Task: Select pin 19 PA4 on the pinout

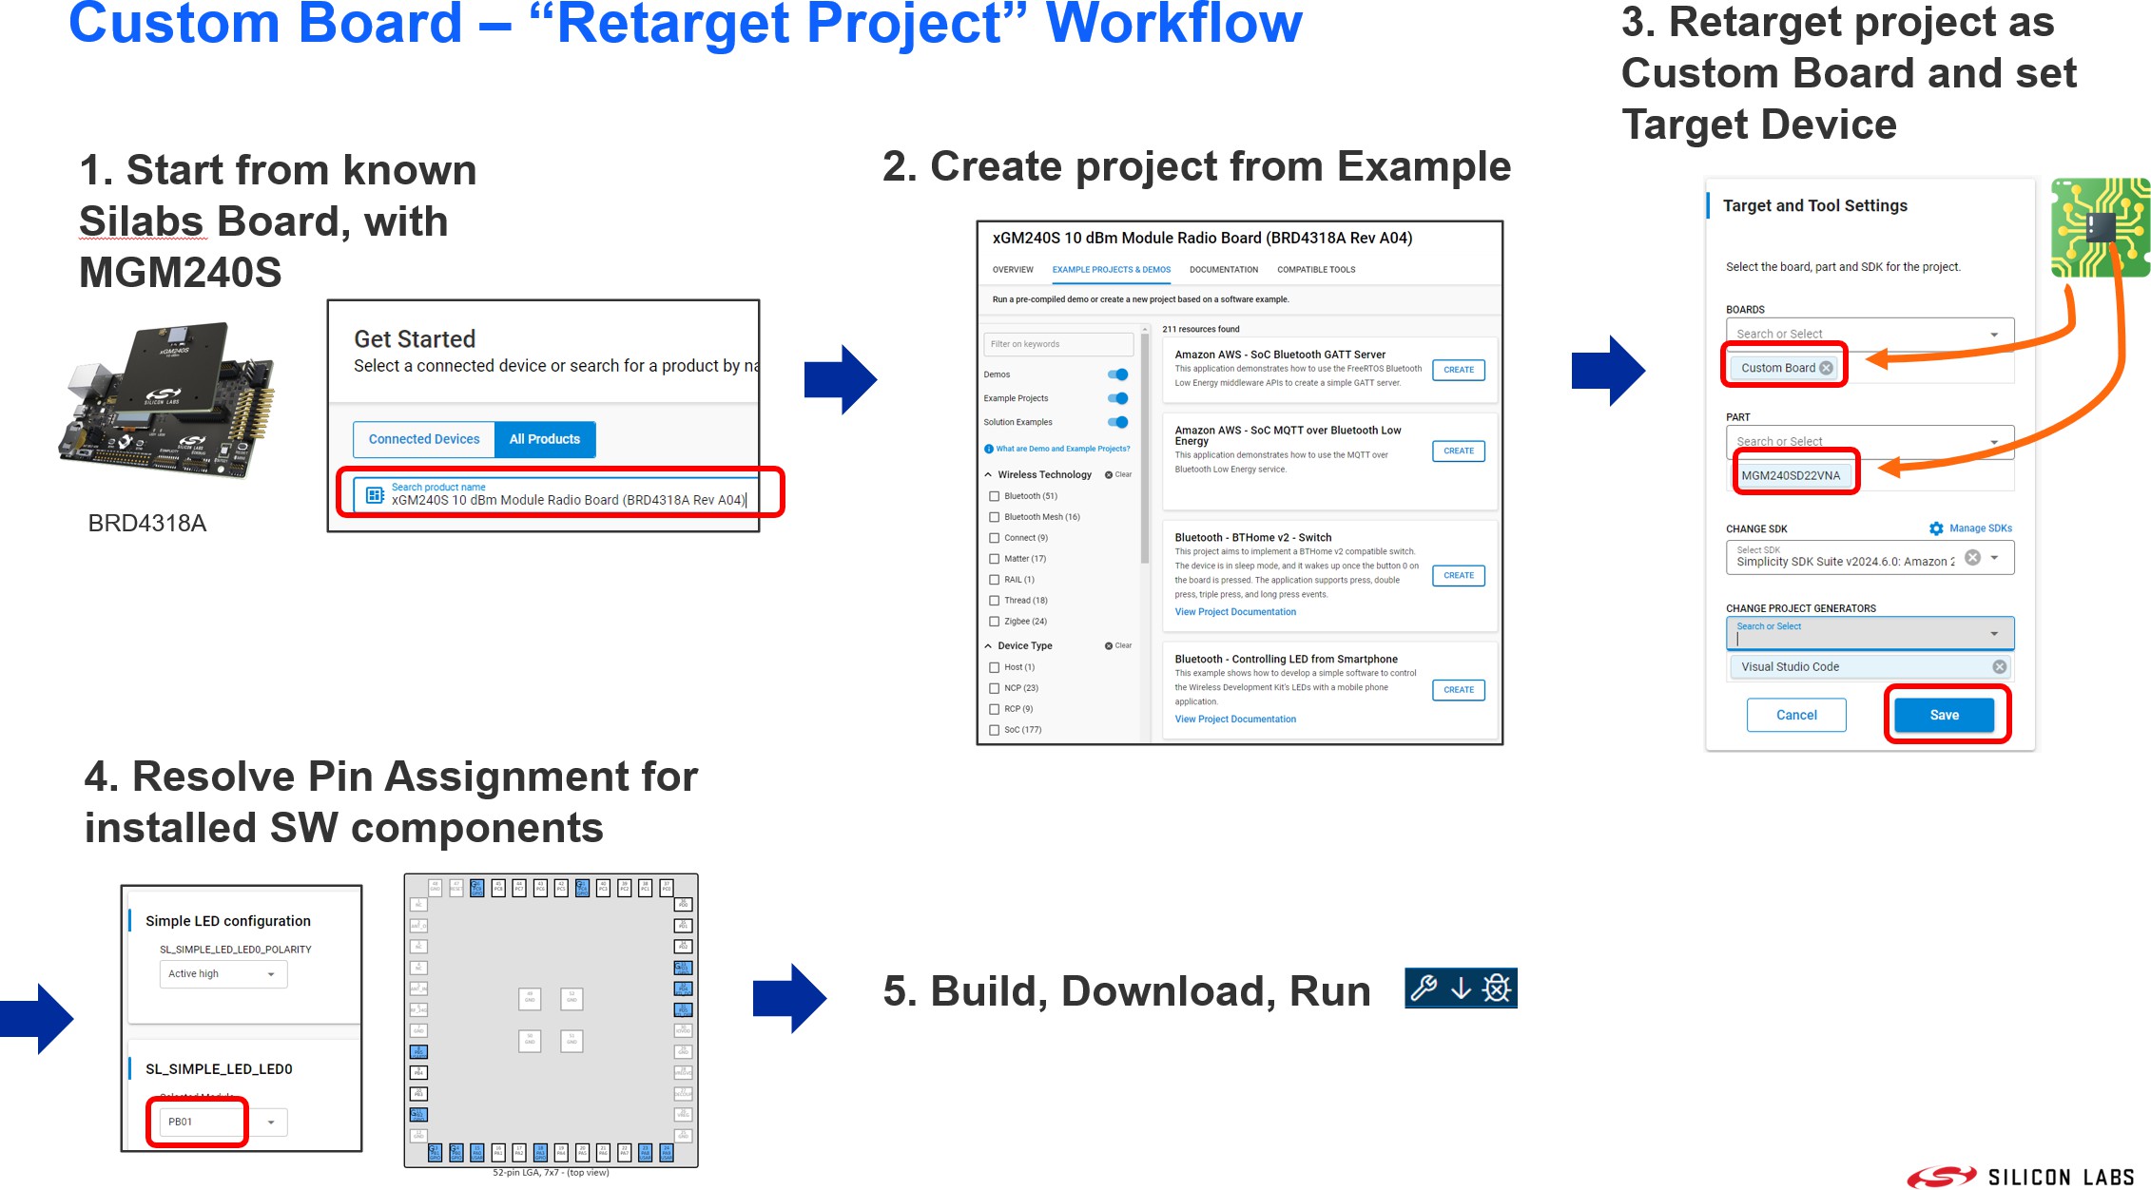Action: click(561, 1153)
